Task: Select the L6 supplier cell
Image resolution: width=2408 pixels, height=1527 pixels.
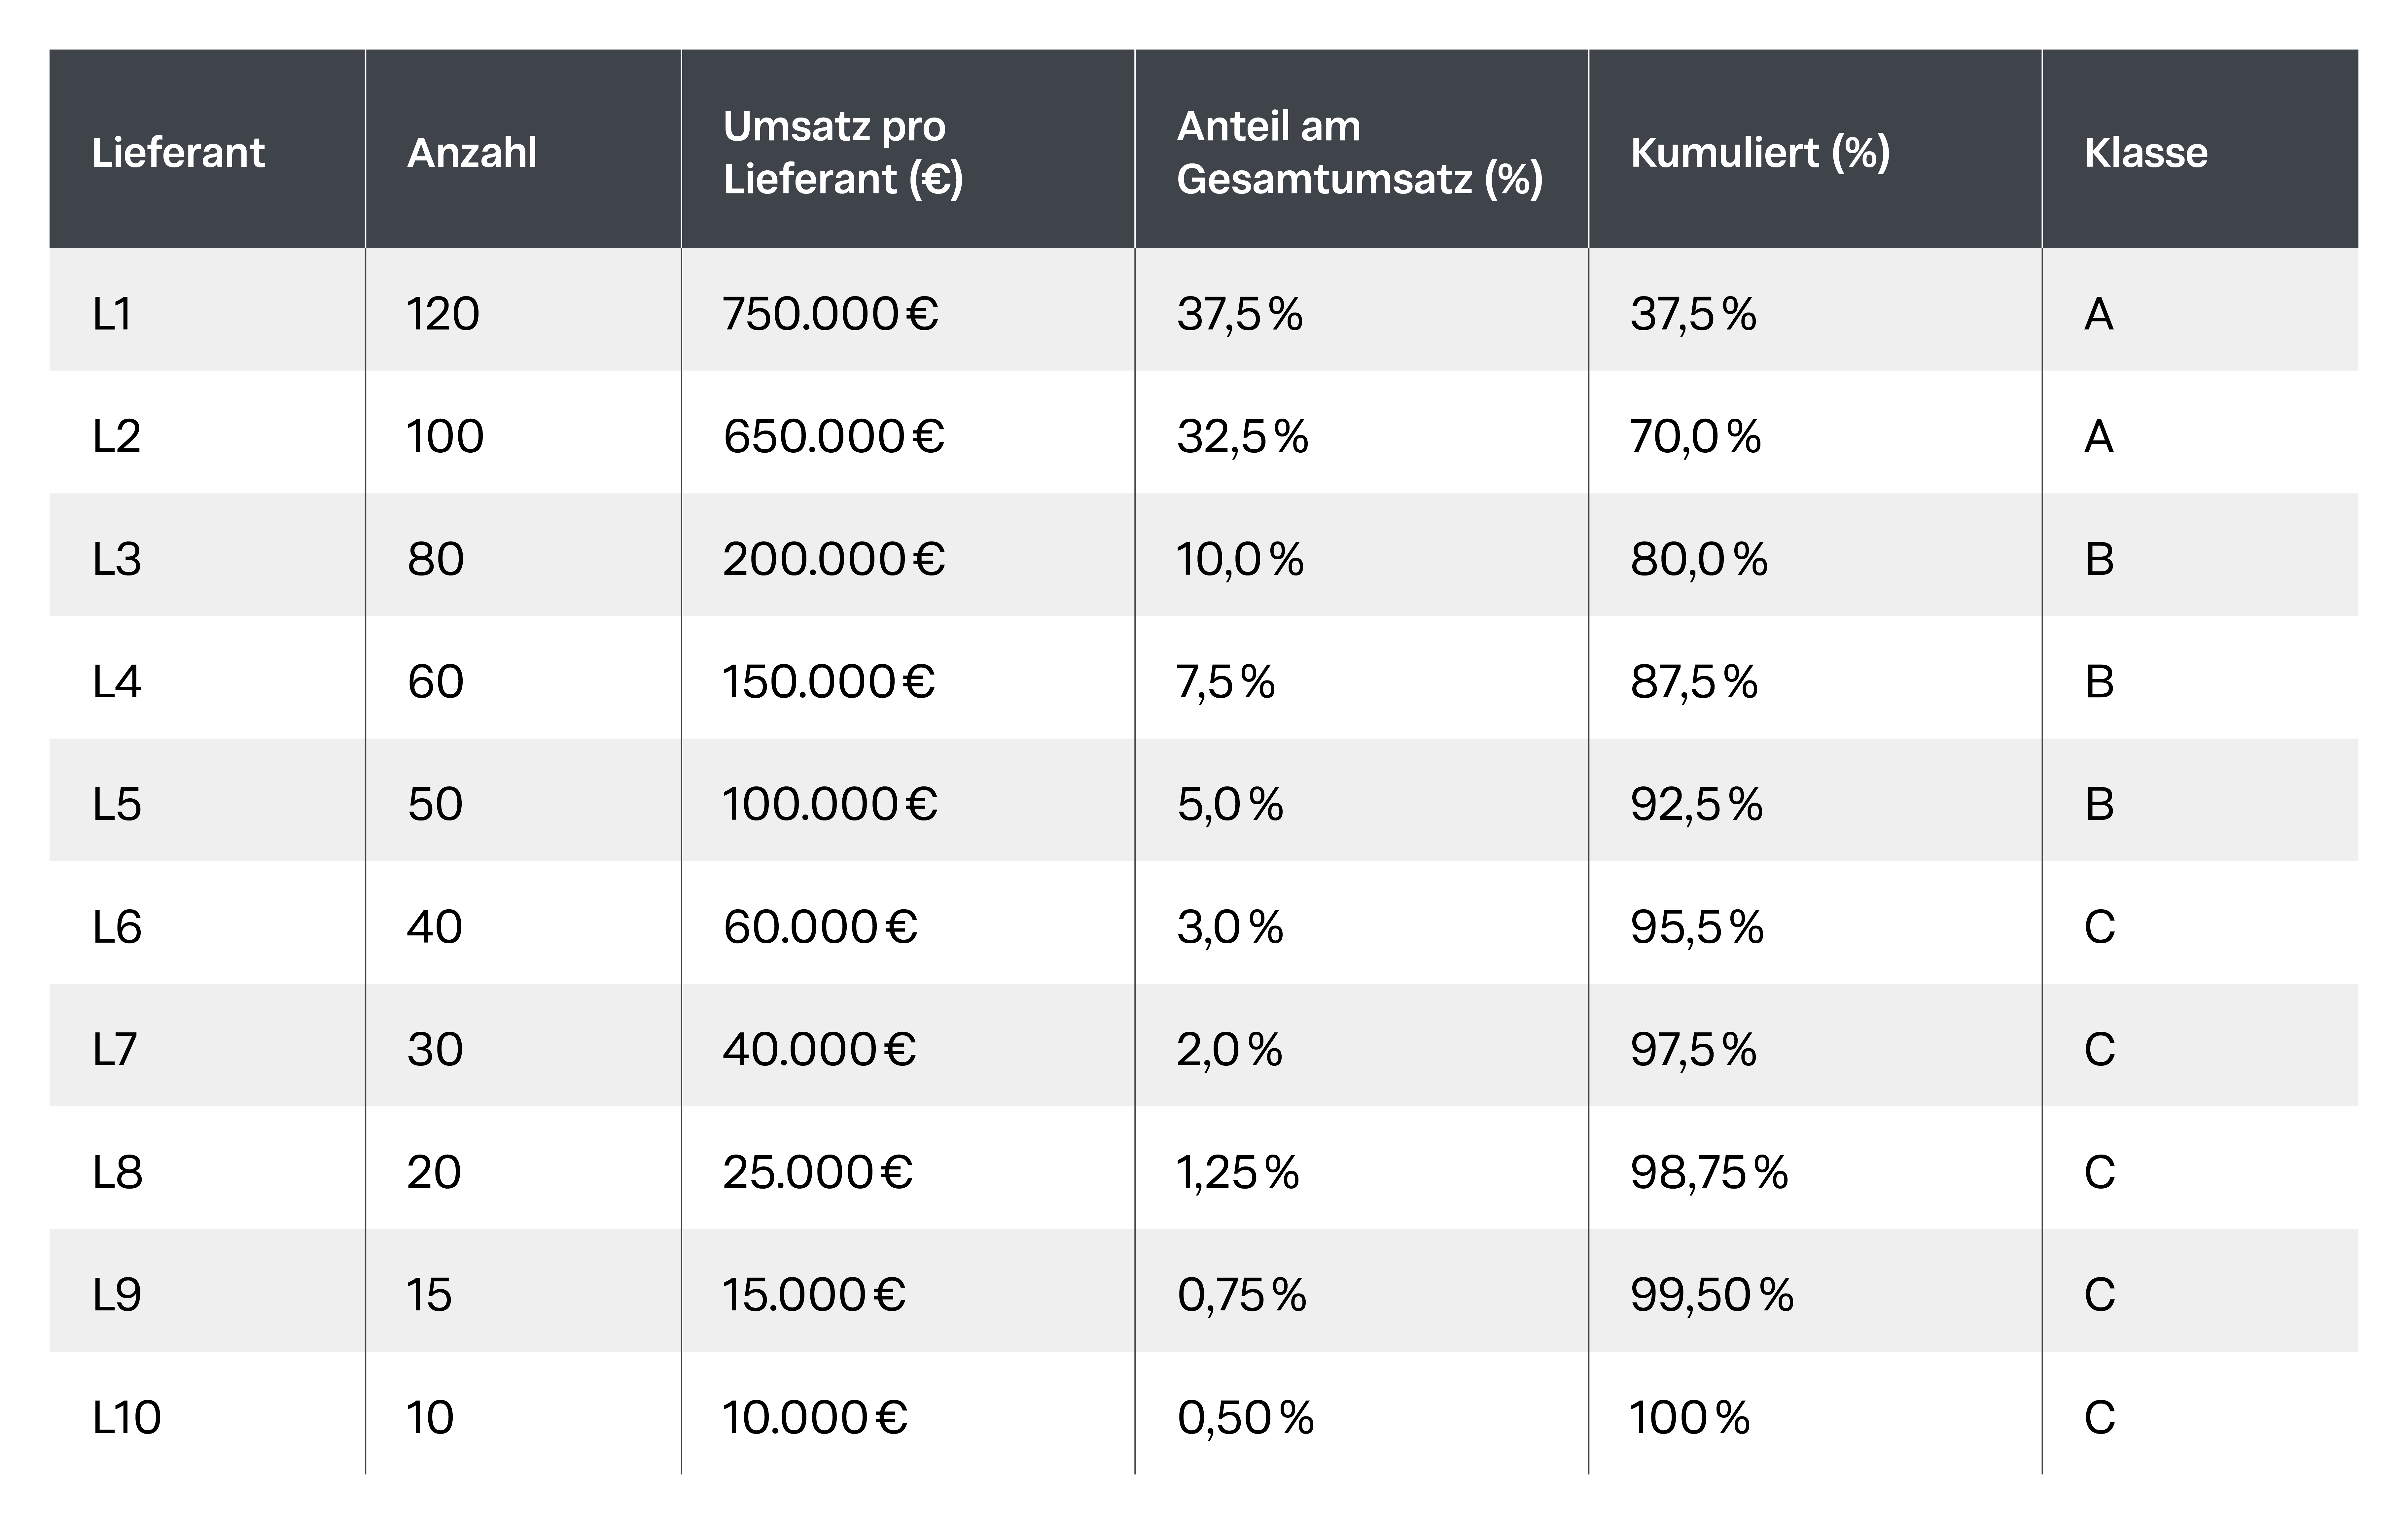Action: coord(117,927)
